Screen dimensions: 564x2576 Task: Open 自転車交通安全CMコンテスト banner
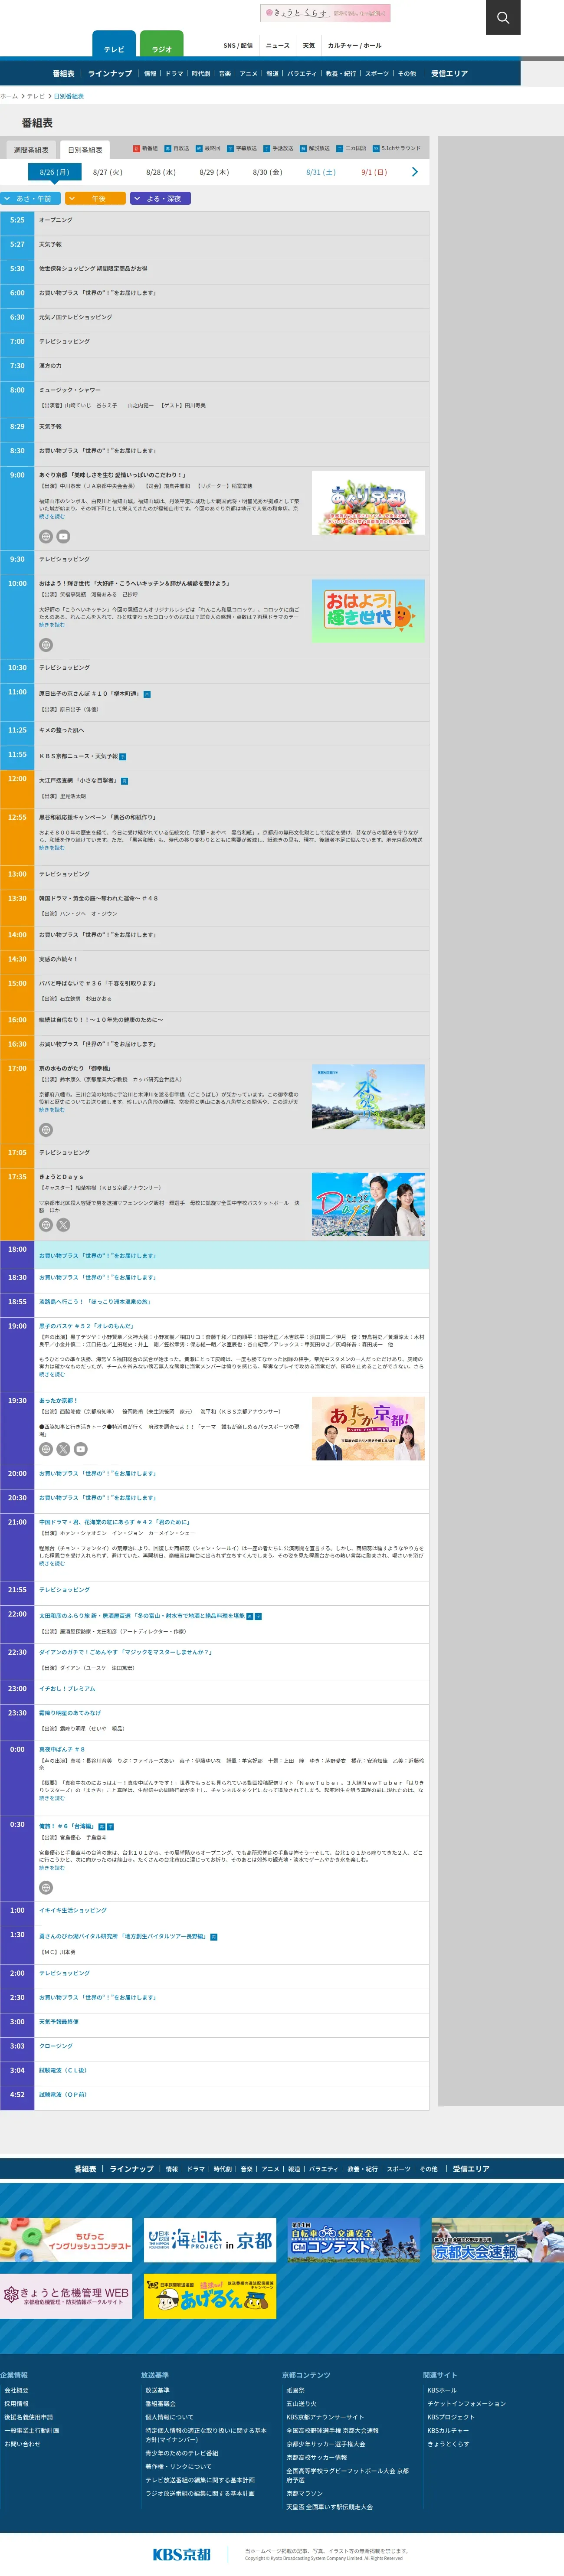pos(354,2240)
